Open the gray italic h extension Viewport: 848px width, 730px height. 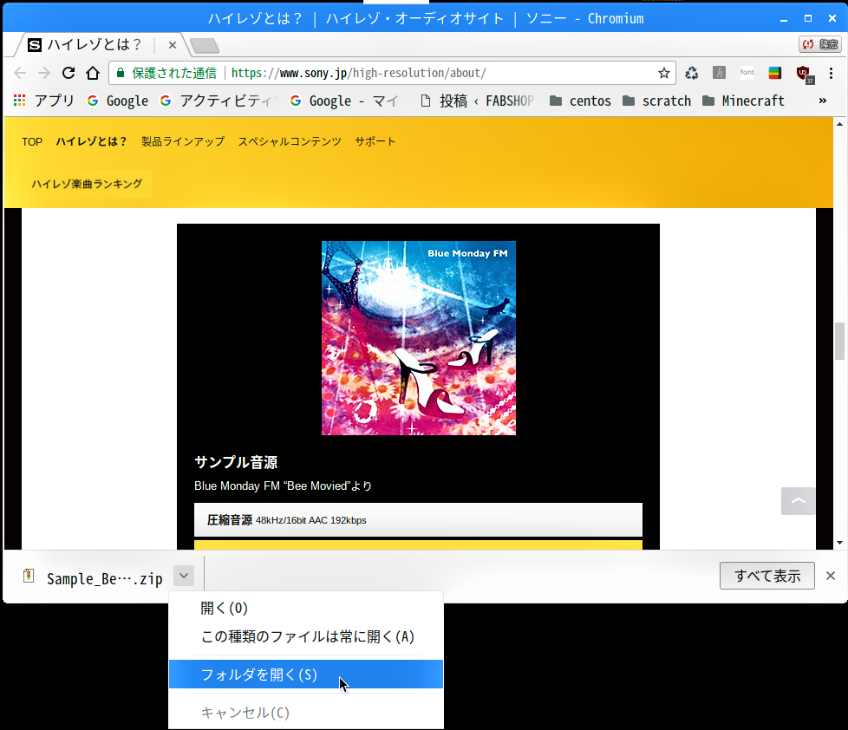pos(720,73)
